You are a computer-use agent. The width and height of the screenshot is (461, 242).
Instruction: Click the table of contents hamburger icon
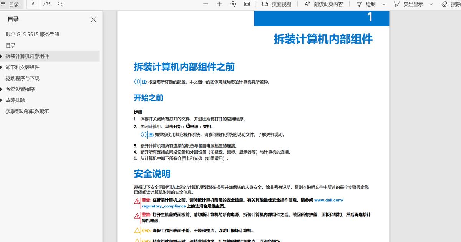[x=4, y=5]
